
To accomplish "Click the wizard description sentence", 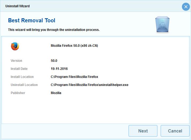I will [54, 30].
